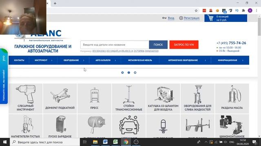Open Task View on the taskbar
Viewport: 261px width, 146px height.
85,142
